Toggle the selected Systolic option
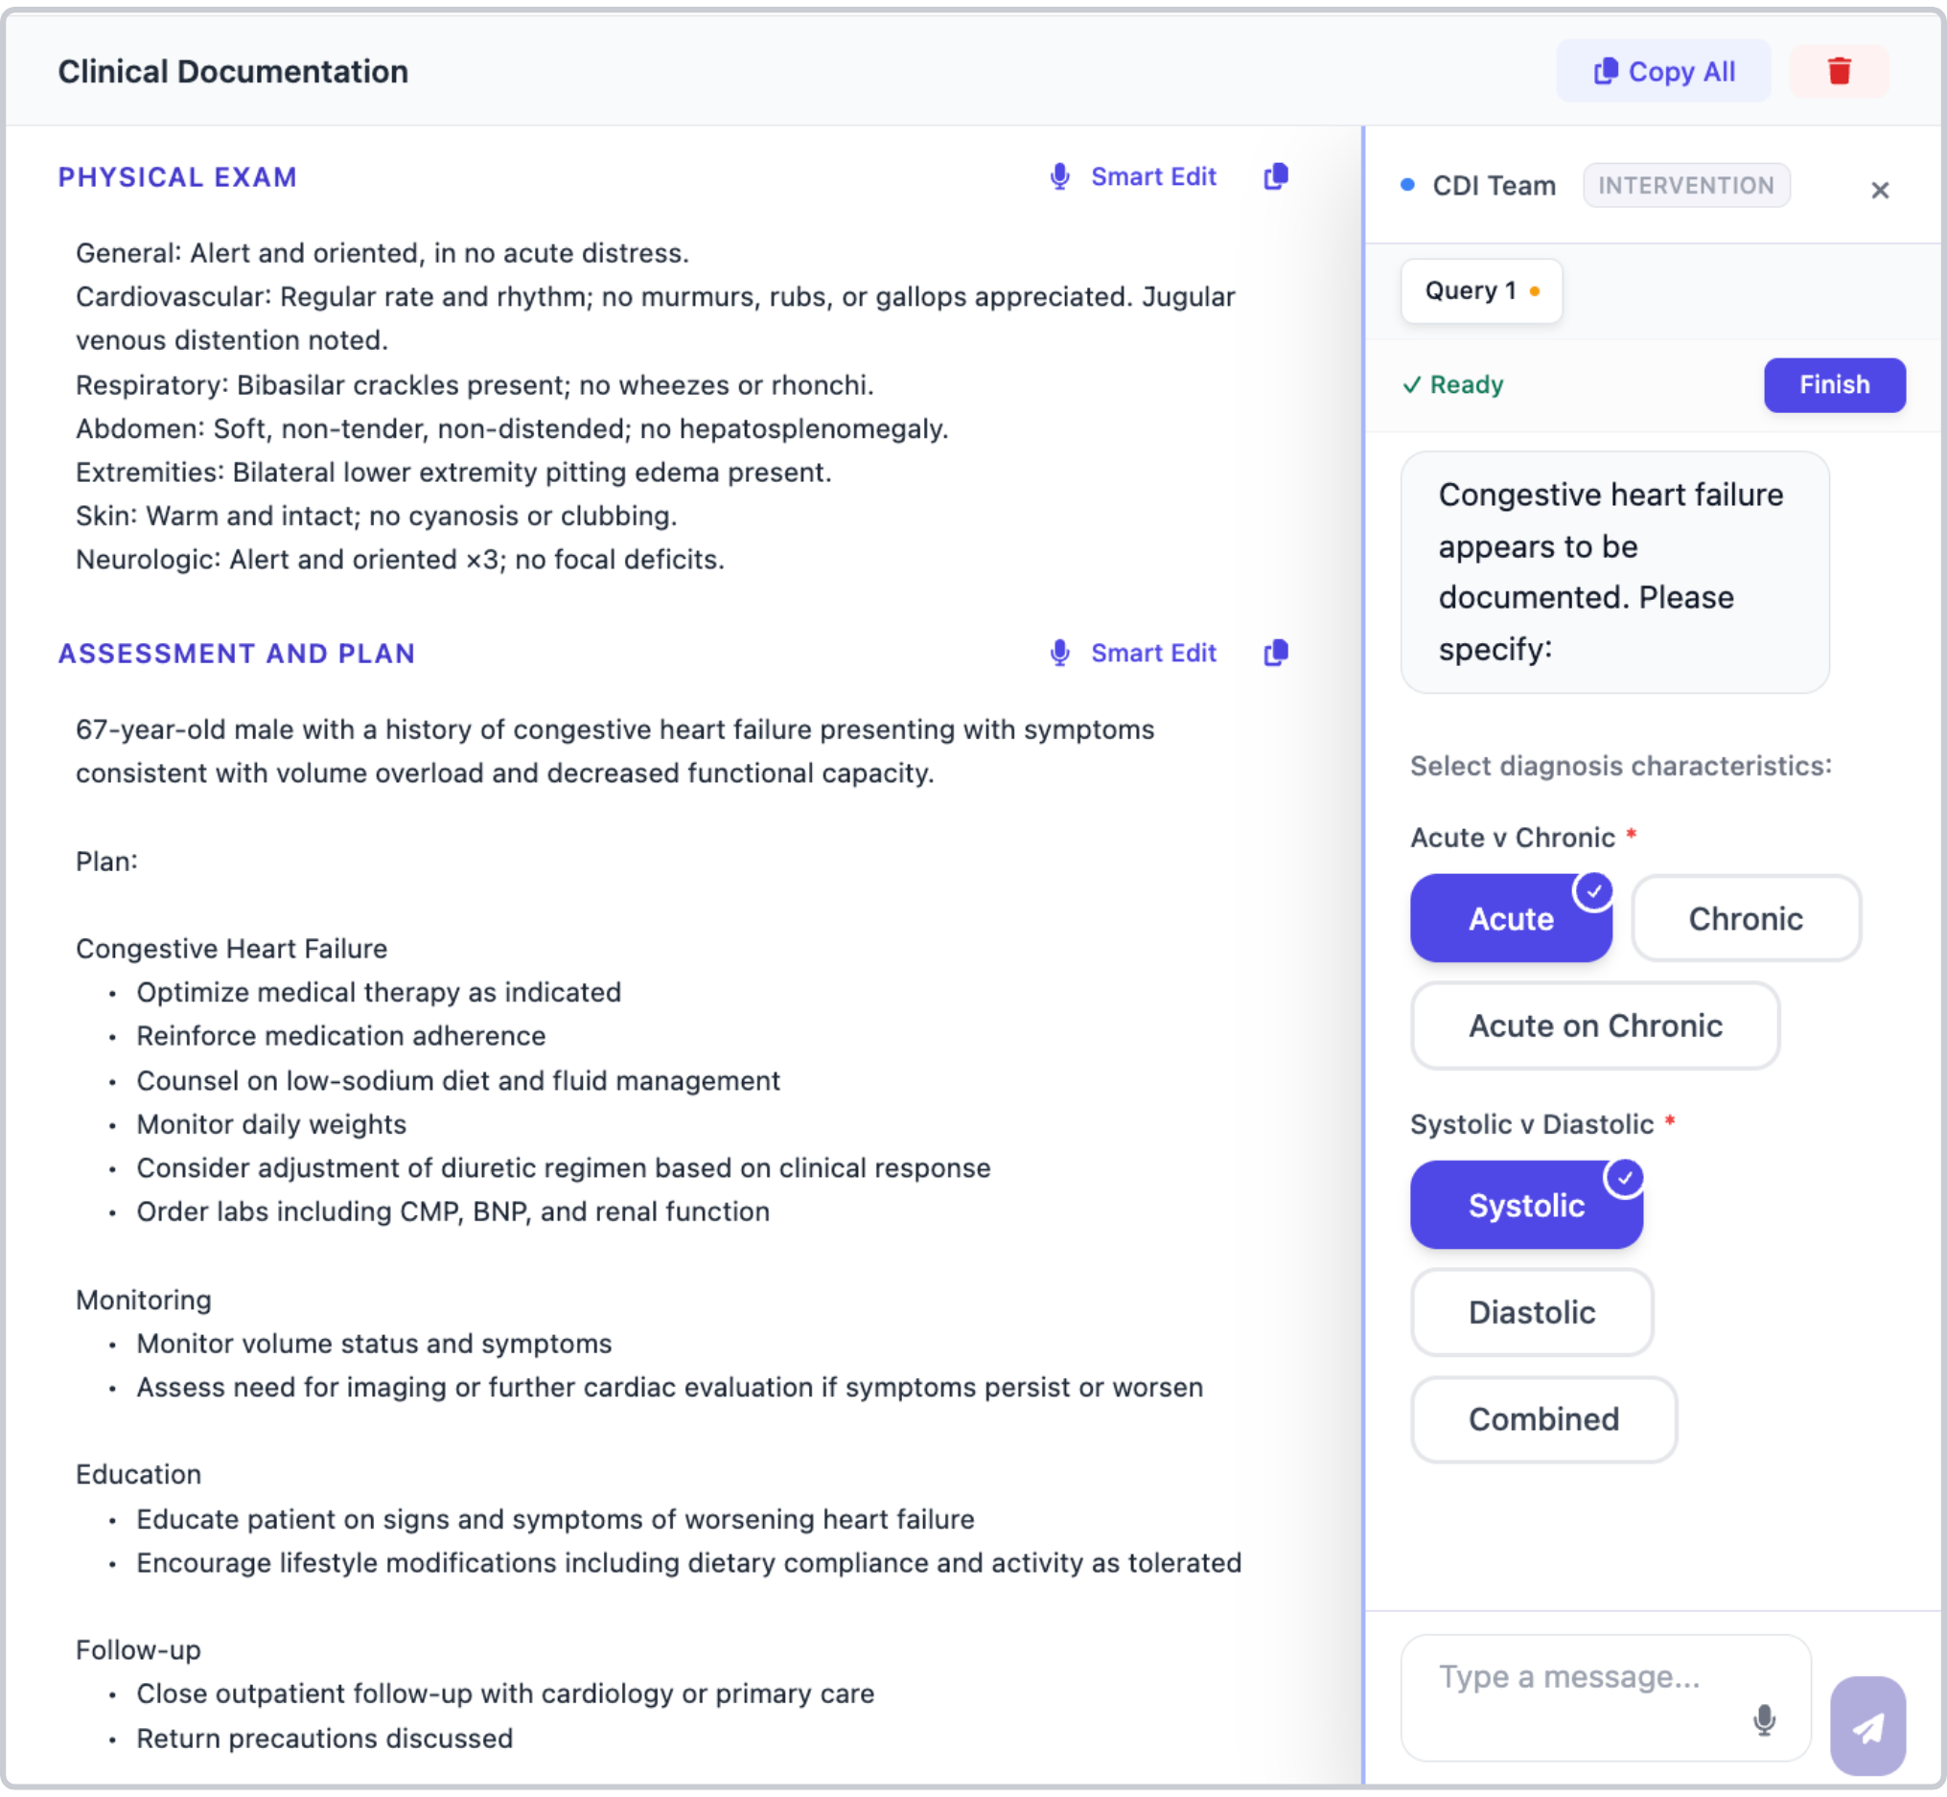 tap(1525, 1206)
